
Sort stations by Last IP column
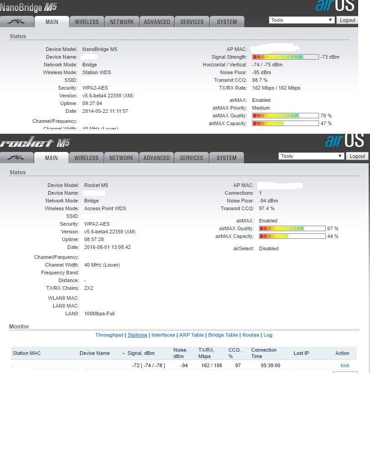point(301,353)
